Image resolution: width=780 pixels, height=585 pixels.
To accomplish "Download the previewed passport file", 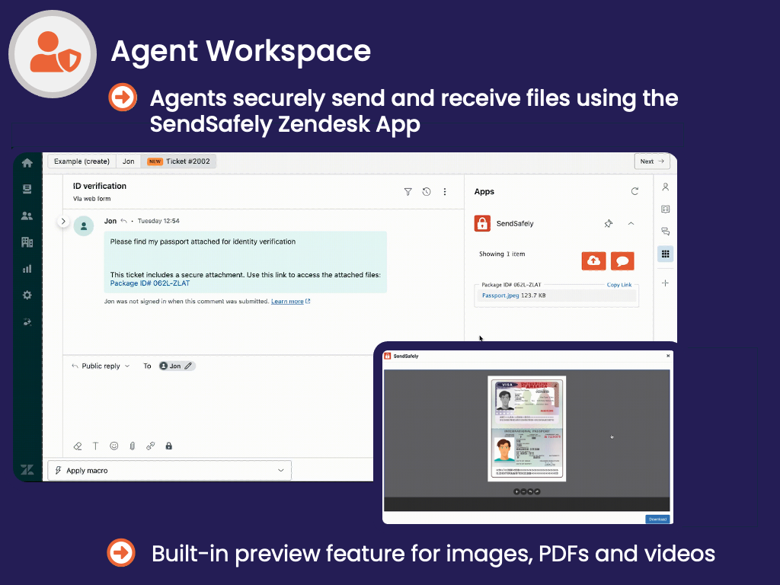I will (x=657, y=519).
